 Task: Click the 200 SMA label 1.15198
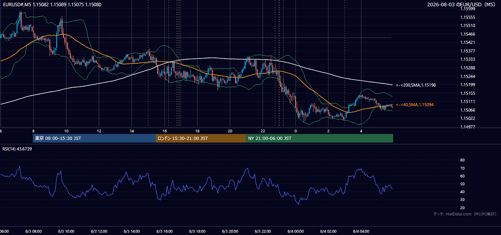coord(416,85)
